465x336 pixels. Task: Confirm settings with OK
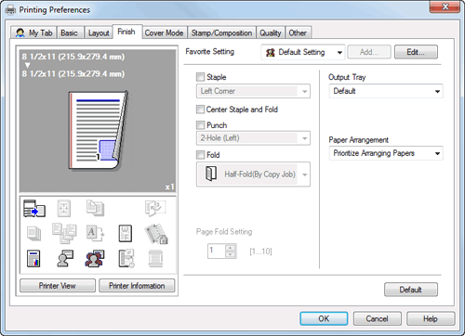pos(324,318)
